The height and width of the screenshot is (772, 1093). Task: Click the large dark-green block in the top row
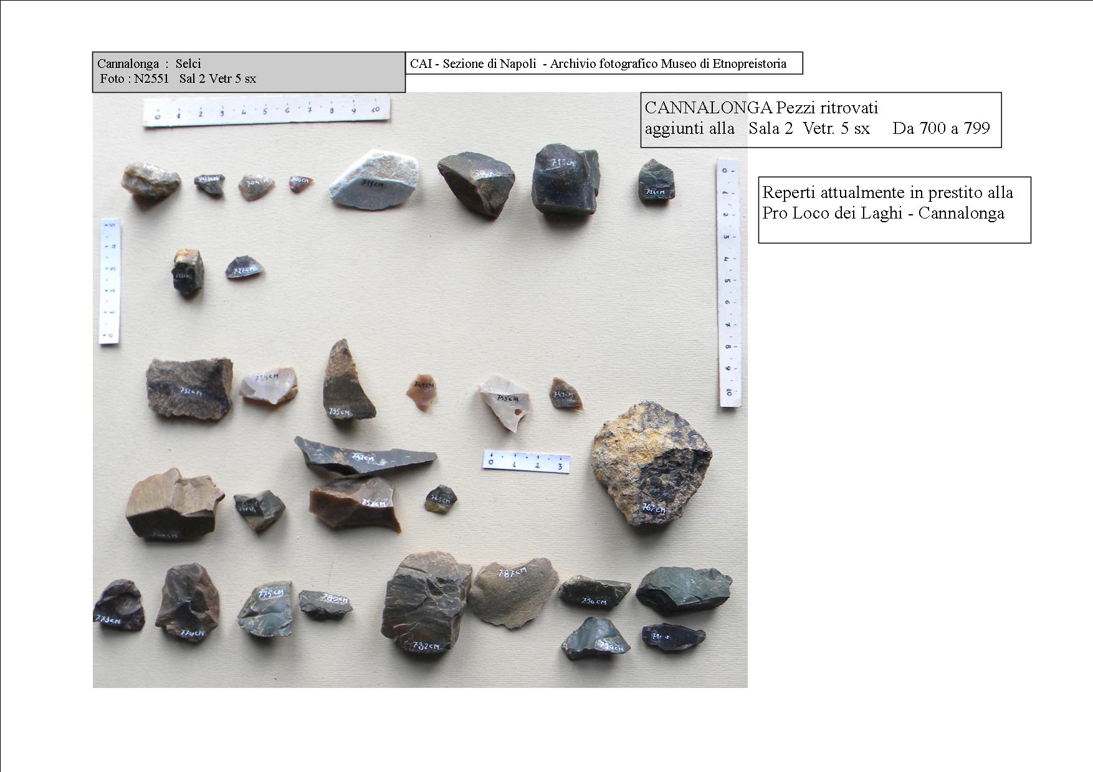tap(565, 180)
